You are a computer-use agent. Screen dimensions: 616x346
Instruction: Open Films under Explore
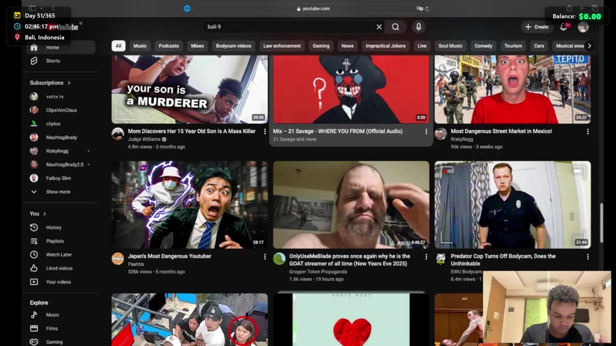coord(52,329)
